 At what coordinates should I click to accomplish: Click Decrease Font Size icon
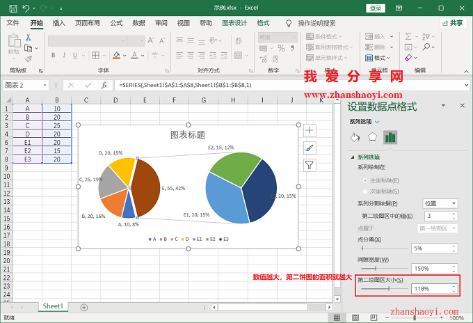[x=162, y=40]
